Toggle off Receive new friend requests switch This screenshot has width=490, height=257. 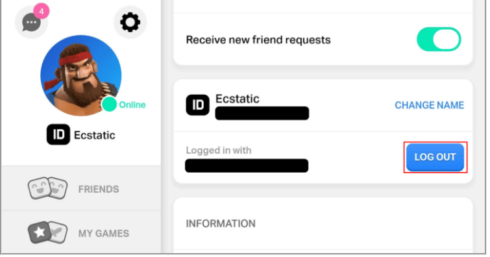point(439,40)
